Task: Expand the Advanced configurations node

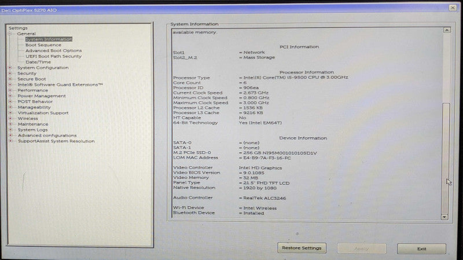Action: pyautogui.click(x=10, y=136)
